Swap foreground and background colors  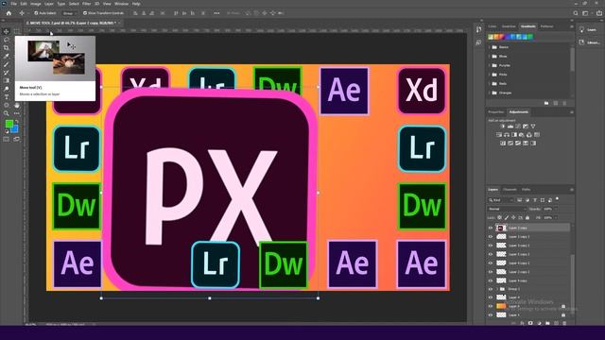pos(17,122)
